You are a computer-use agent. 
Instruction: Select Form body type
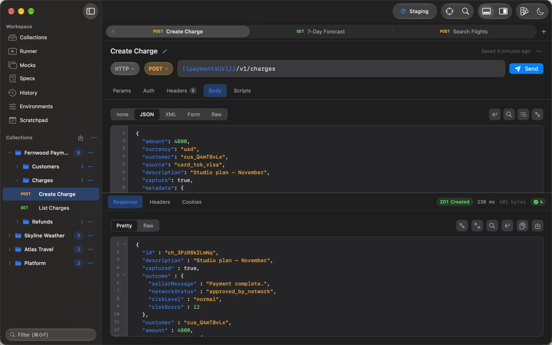(x=194, y=115)
